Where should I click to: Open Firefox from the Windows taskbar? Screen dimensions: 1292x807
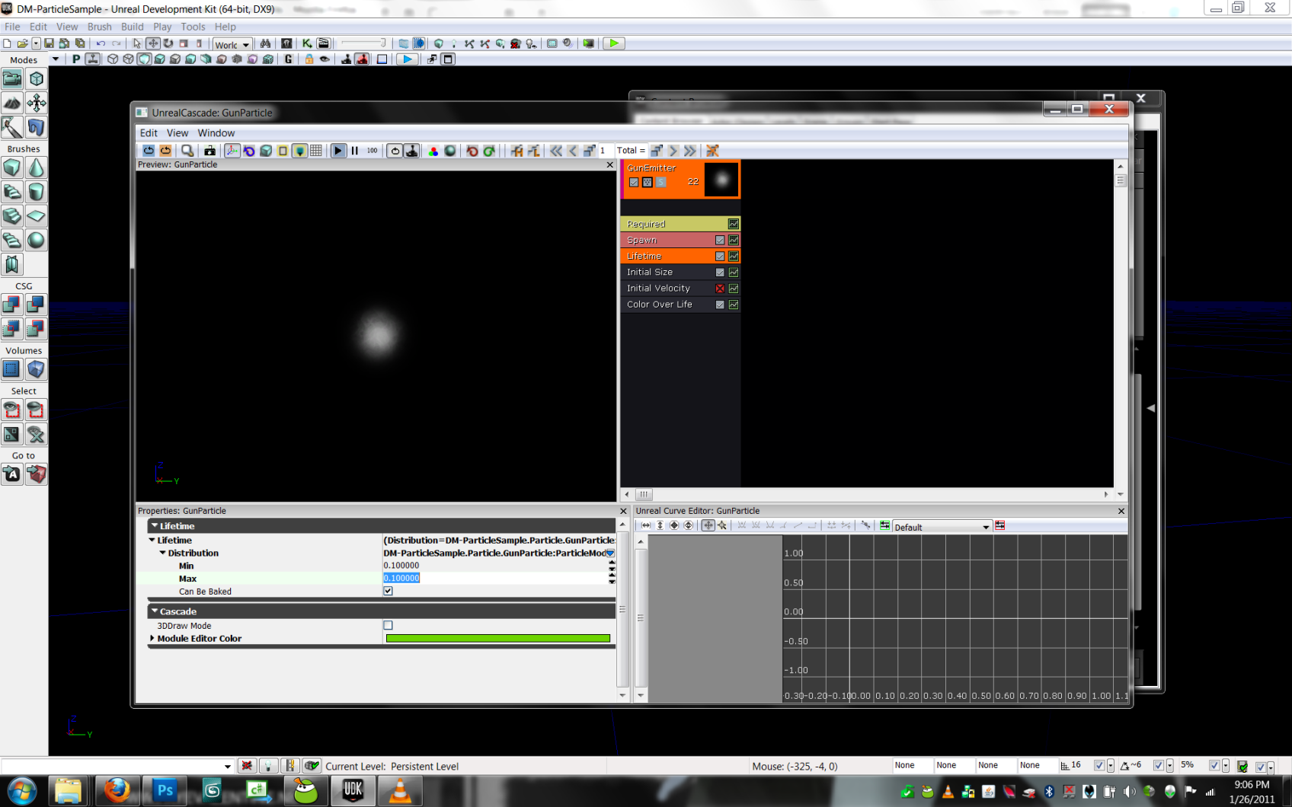pos(117,790)
